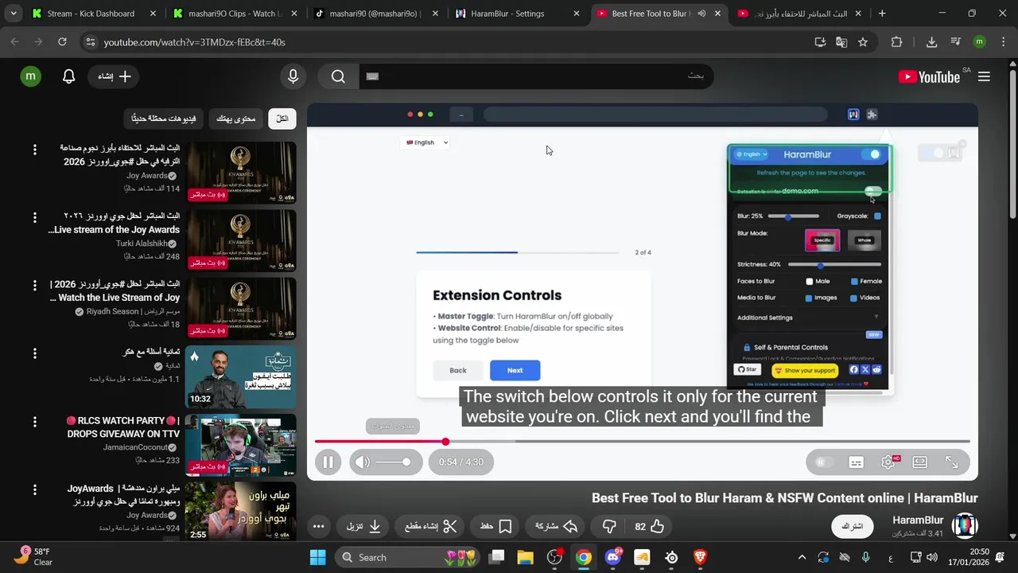1018x573 pixels.
Task: Open the Turki Alalshikh channel link
Action: [142, 244]
